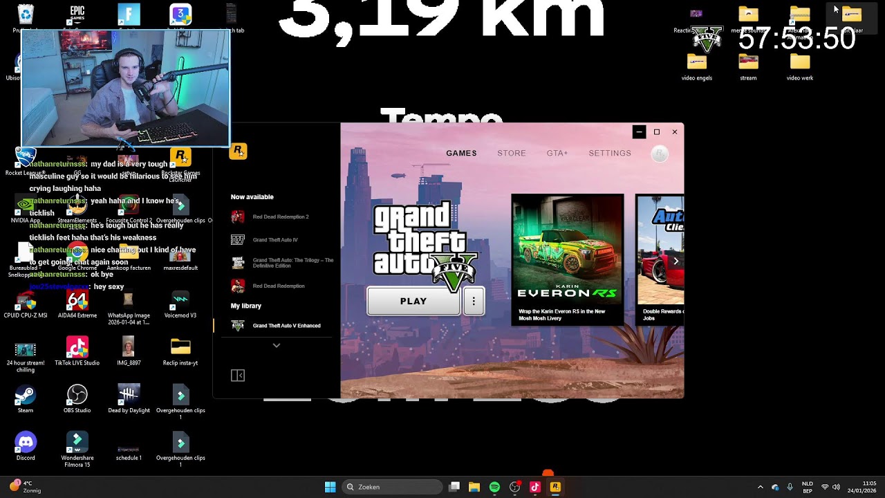The height and width of the screenshot is (498, 885).
Task: Open the SETTINGS tab in Rockstar launcher
Action: [610, 154]
